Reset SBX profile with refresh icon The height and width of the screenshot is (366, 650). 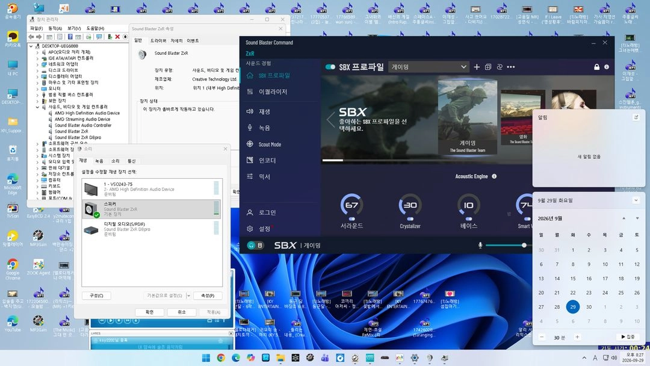(500, 67)
